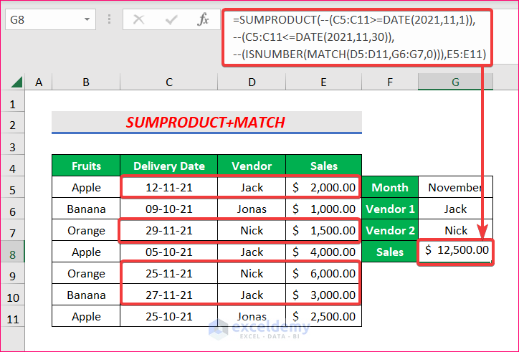Select the column C header
The width and height of the screenshot is (519, 352).
[169, 82]
